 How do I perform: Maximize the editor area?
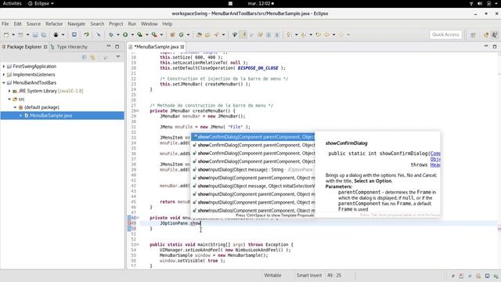(x=495, y=46)
